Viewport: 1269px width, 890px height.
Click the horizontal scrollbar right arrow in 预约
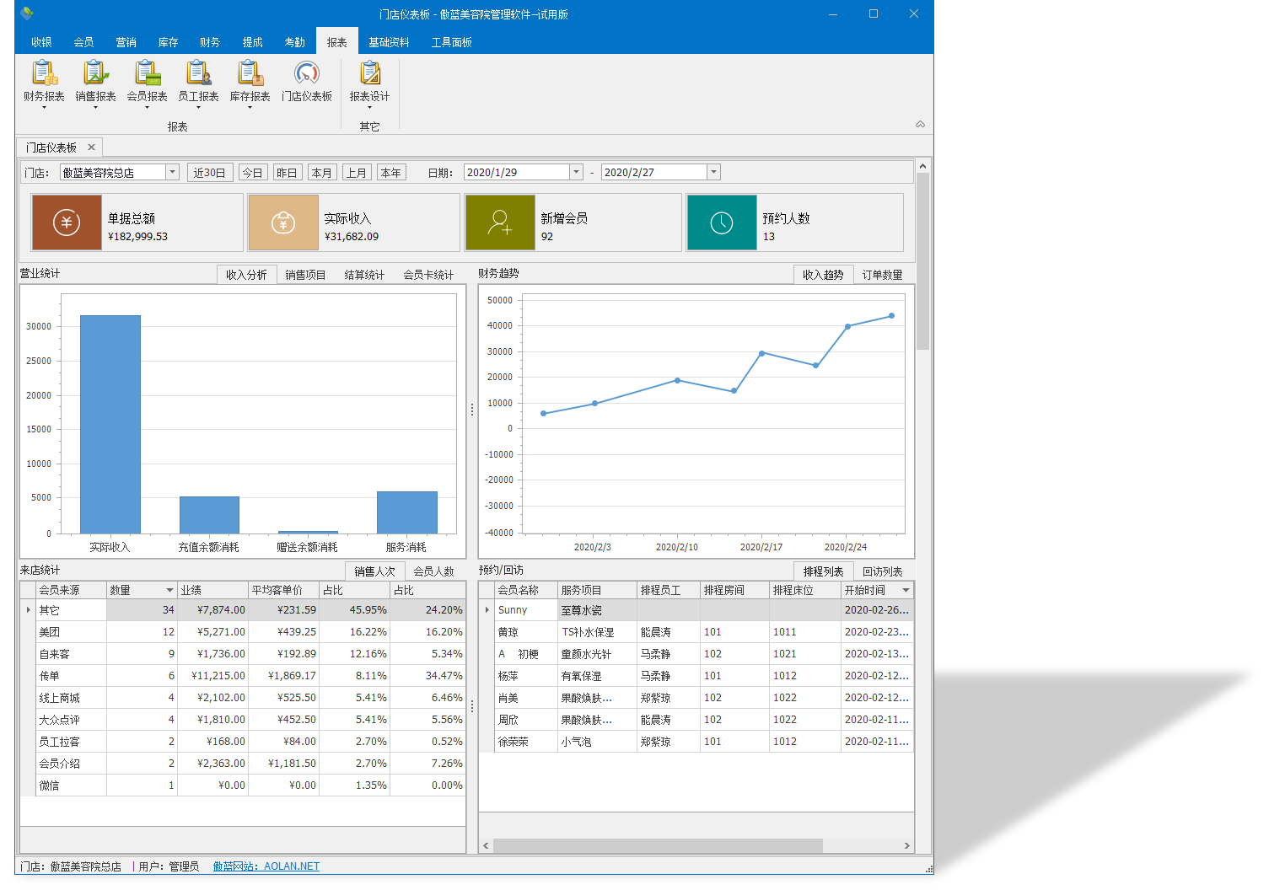coord(906,845)
